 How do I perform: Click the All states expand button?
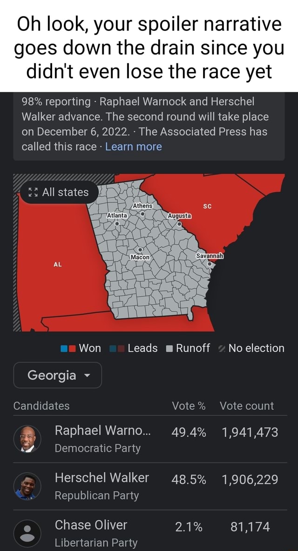59,192
